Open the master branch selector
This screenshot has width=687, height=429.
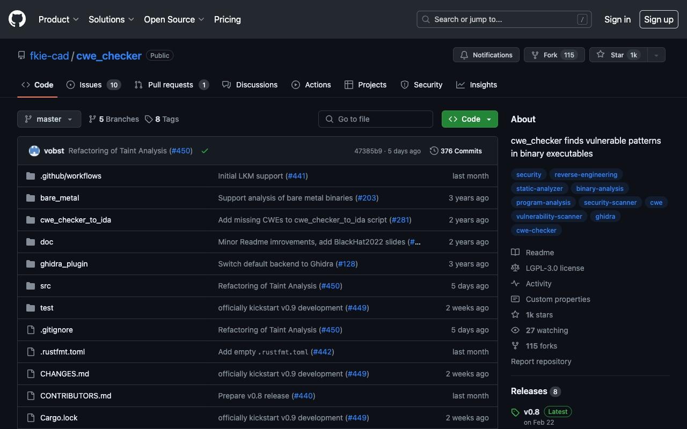49,119
